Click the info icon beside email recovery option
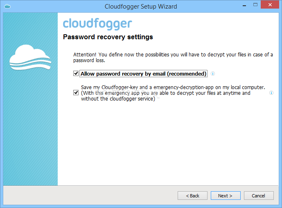The image size is (282, 208). click(x=213, y=74)
